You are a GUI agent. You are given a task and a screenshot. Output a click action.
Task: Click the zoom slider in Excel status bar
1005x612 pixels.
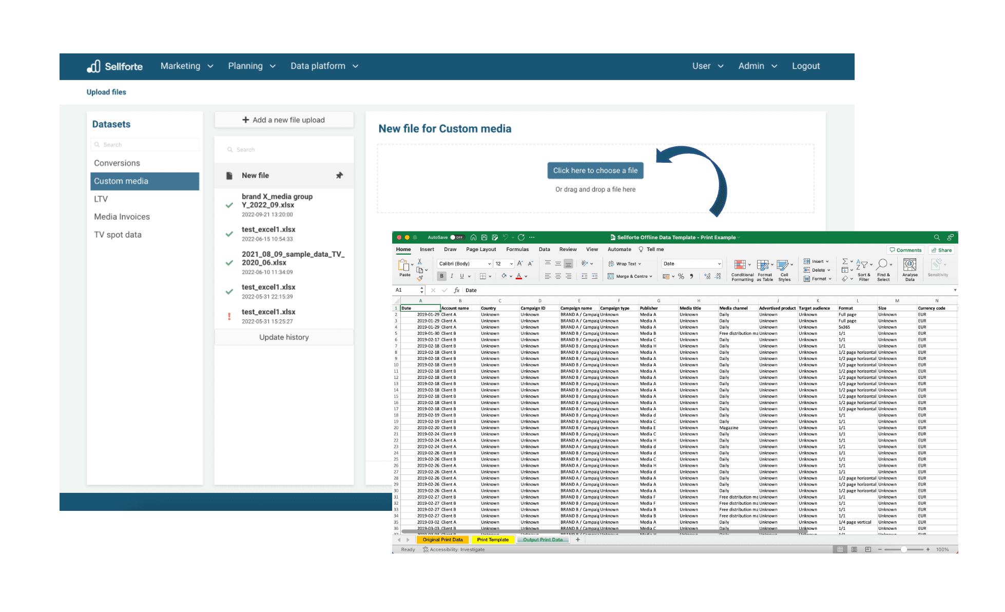click(904, 549)
